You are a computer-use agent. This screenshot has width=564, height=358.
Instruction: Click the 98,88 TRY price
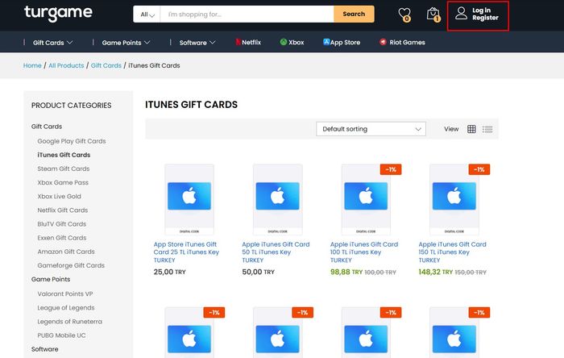[346, 272]
